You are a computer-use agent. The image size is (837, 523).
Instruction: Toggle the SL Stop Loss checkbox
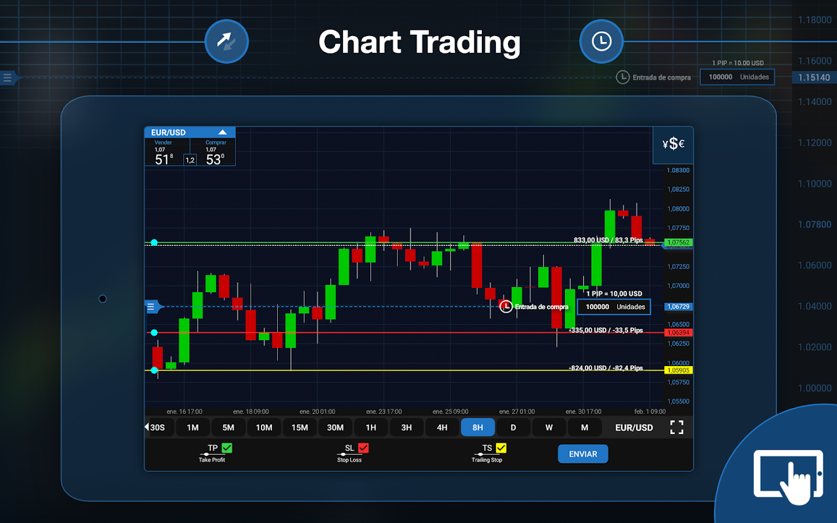[x=363, y=447]
